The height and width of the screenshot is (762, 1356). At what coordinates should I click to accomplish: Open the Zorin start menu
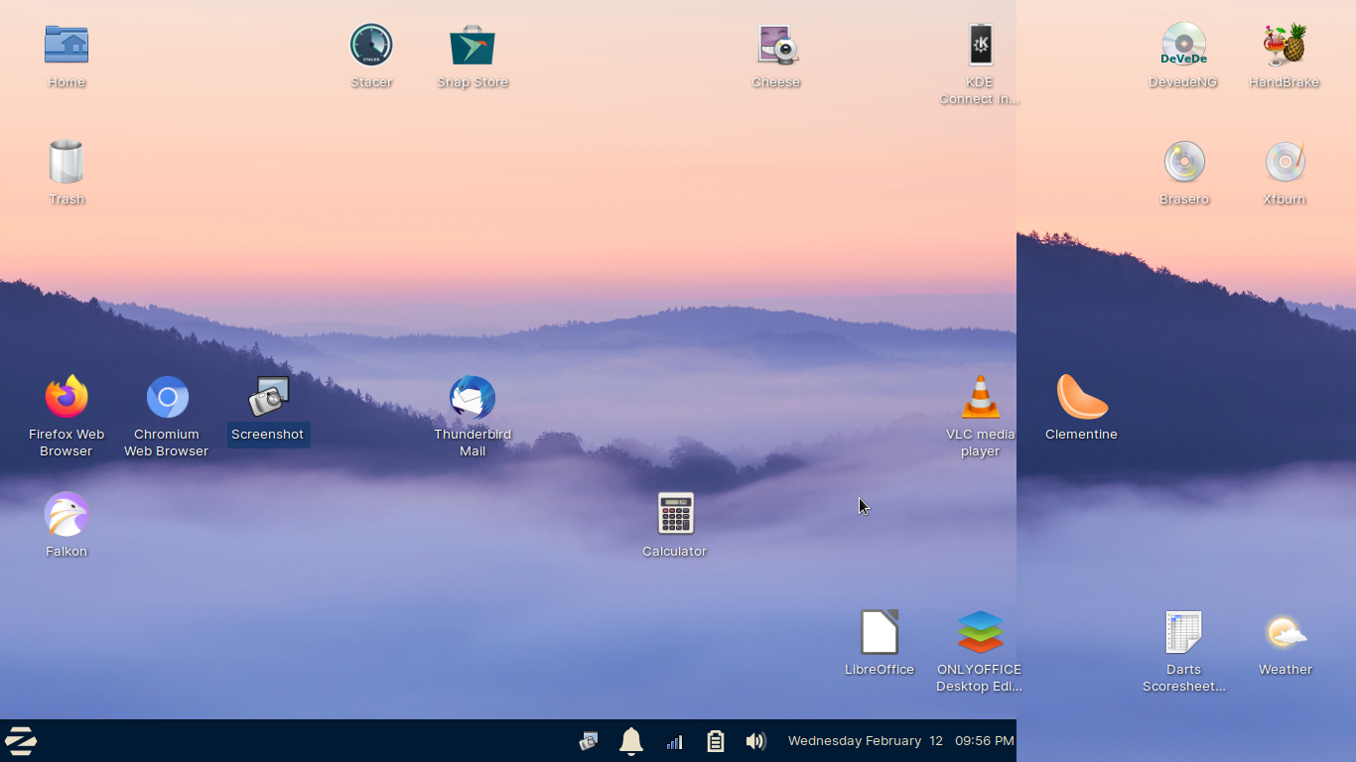pos(21,740)
